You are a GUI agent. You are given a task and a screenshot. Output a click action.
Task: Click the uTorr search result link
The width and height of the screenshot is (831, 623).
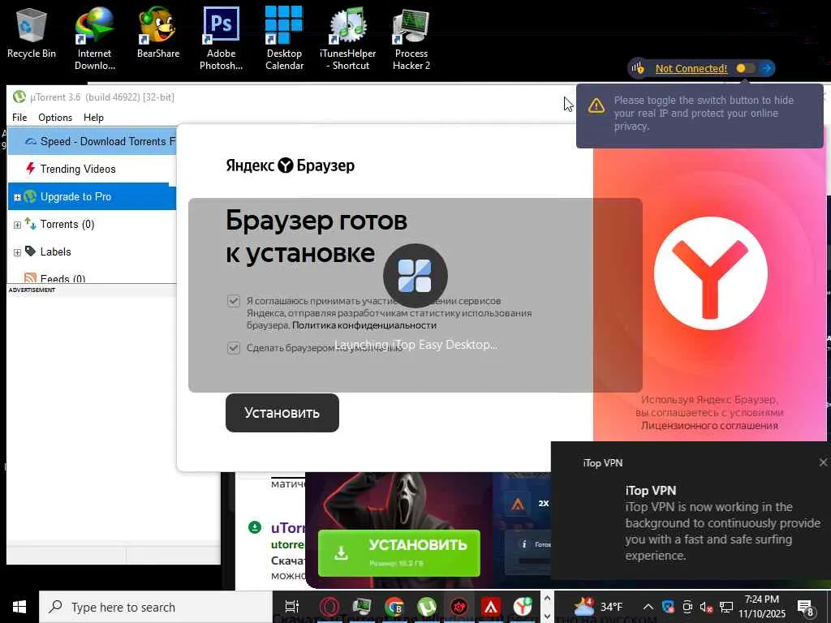(x=288, y=528)
